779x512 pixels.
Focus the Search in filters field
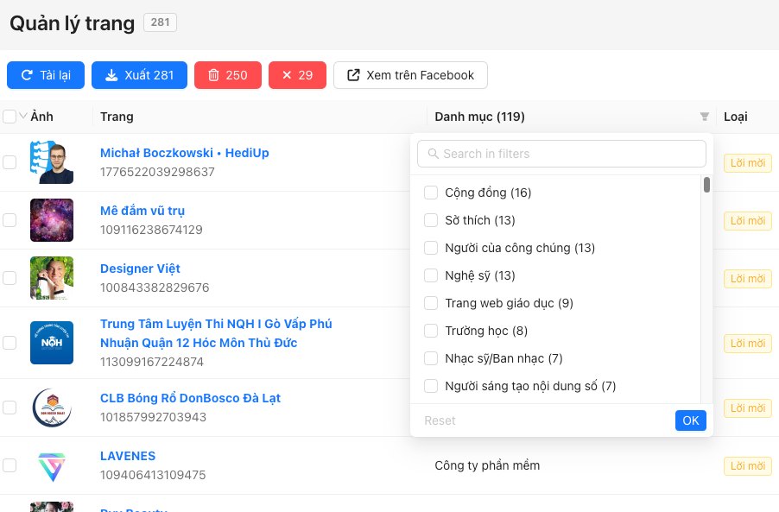(x=561, y=154)
